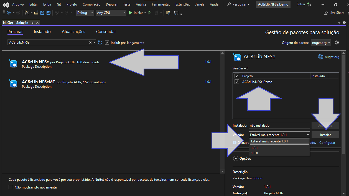Click the Navigate Backward arrow icon
This screenshot has height=196, width=349.
[x=9, y=13]
